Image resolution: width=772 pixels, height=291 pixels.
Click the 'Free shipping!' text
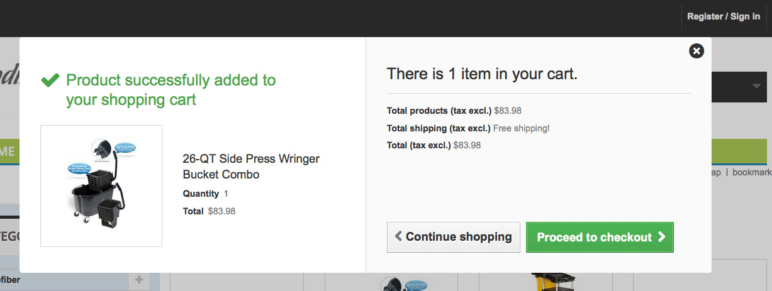521,128
